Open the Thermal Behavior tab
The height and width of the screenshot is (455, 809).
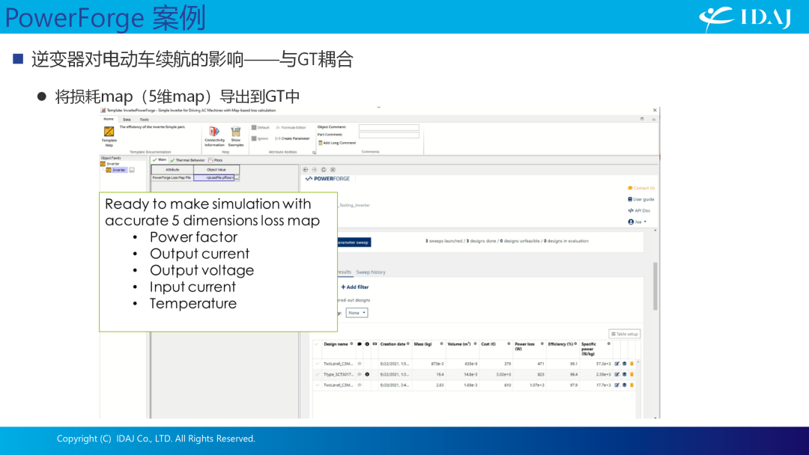187,160
